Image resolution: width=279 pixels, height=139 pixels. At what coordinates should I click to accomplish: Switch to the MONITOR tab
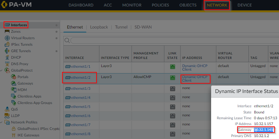click(132, 5)
